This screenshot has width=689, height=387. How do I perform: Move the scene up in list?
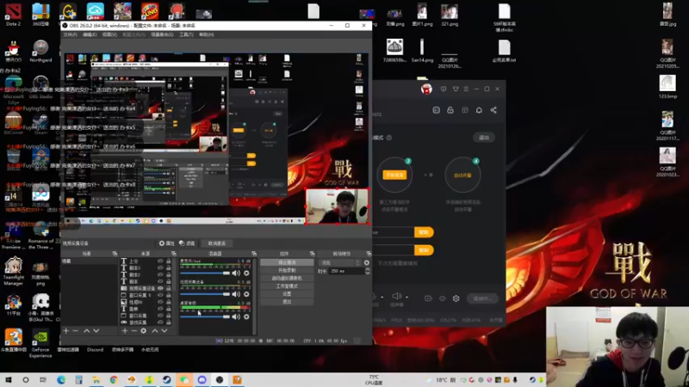pos(87,331)
